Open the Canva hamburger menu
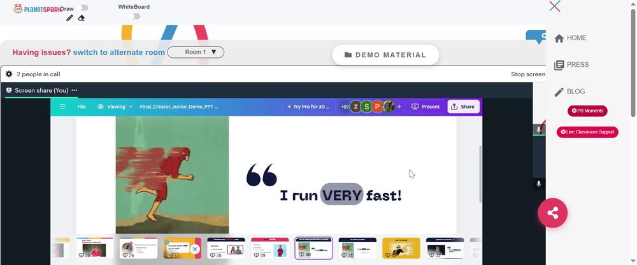This screenshot has height=265, width=637. (x=62, y=107)
